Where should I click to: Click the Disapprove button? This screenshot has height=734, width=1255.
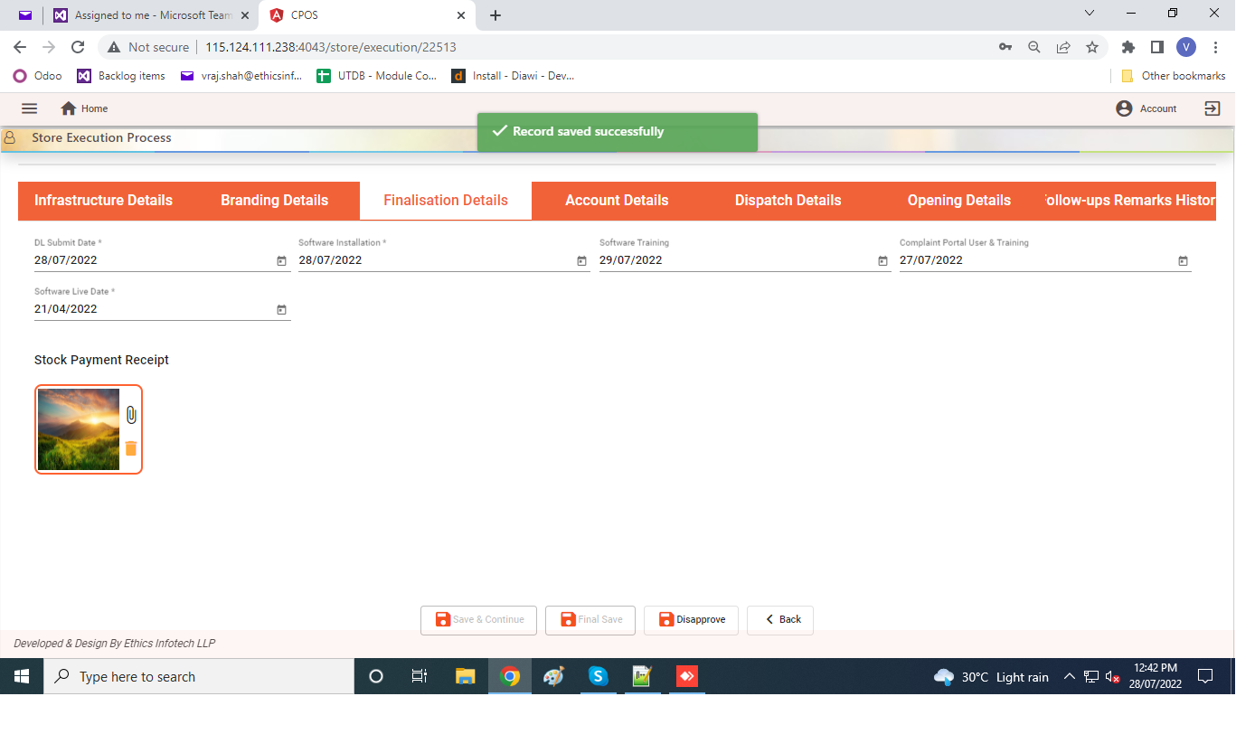coord(691,620)
